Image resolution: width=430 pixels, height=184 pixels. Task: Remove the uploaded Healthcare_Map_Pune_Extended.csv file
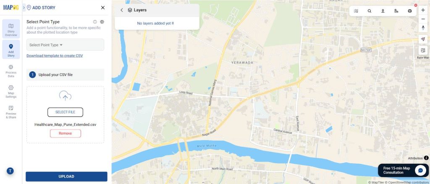tap(65, 133)
